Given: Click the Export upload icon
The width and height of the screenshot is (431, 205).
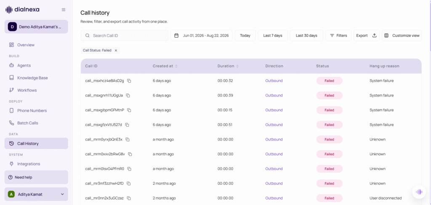Looking at the screenshot, I should coord(374,35).
